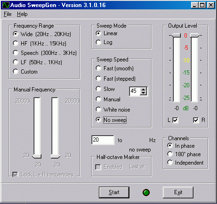Select HF (1KHz .. 15KHz) frequency range
This screenshot has height=204, width=217.
click(x=40, y=44)
